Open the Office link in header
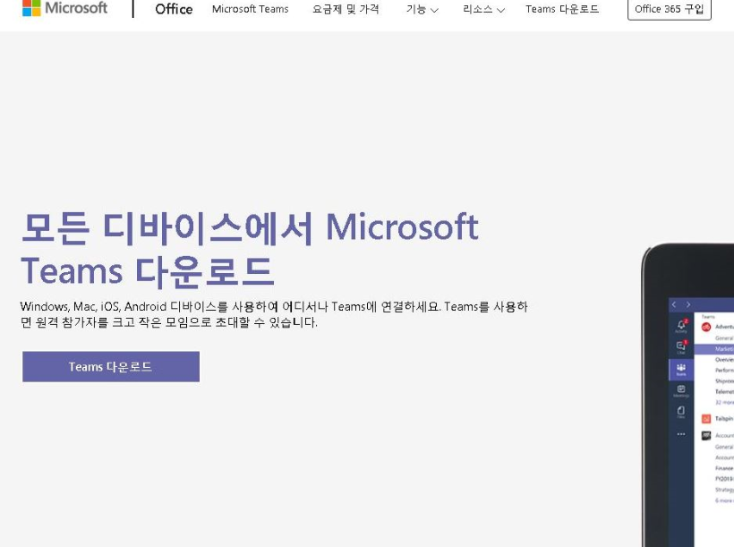 (x=174, y=9)
